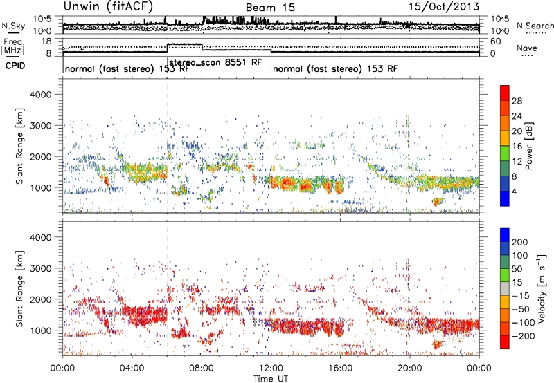This screenshot has height=383, width=554.
Task: Click the '60' tick on the Nave axis
Action: click(496, 41)
